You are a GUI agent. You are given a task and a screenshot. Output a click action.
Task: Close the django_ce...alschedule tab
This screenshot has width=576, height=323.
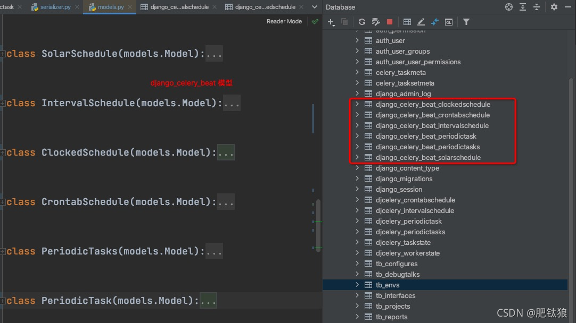tap(215, 7)
